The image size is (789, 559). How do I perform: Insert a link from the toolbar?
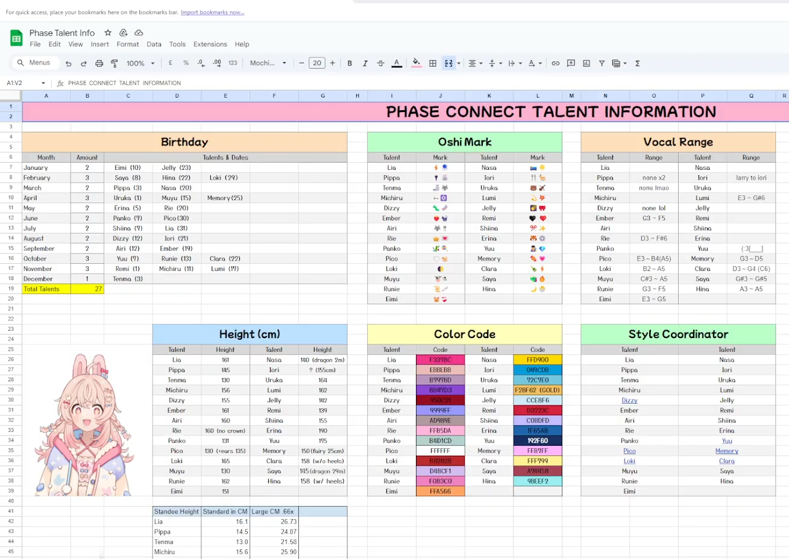point(556,63)
